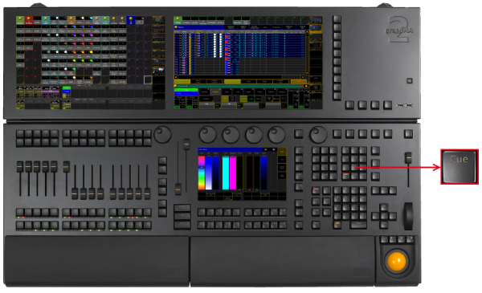Select the rainbow hue bar in small screen
This screenshot has height=293, width=482.
(202, 173)
